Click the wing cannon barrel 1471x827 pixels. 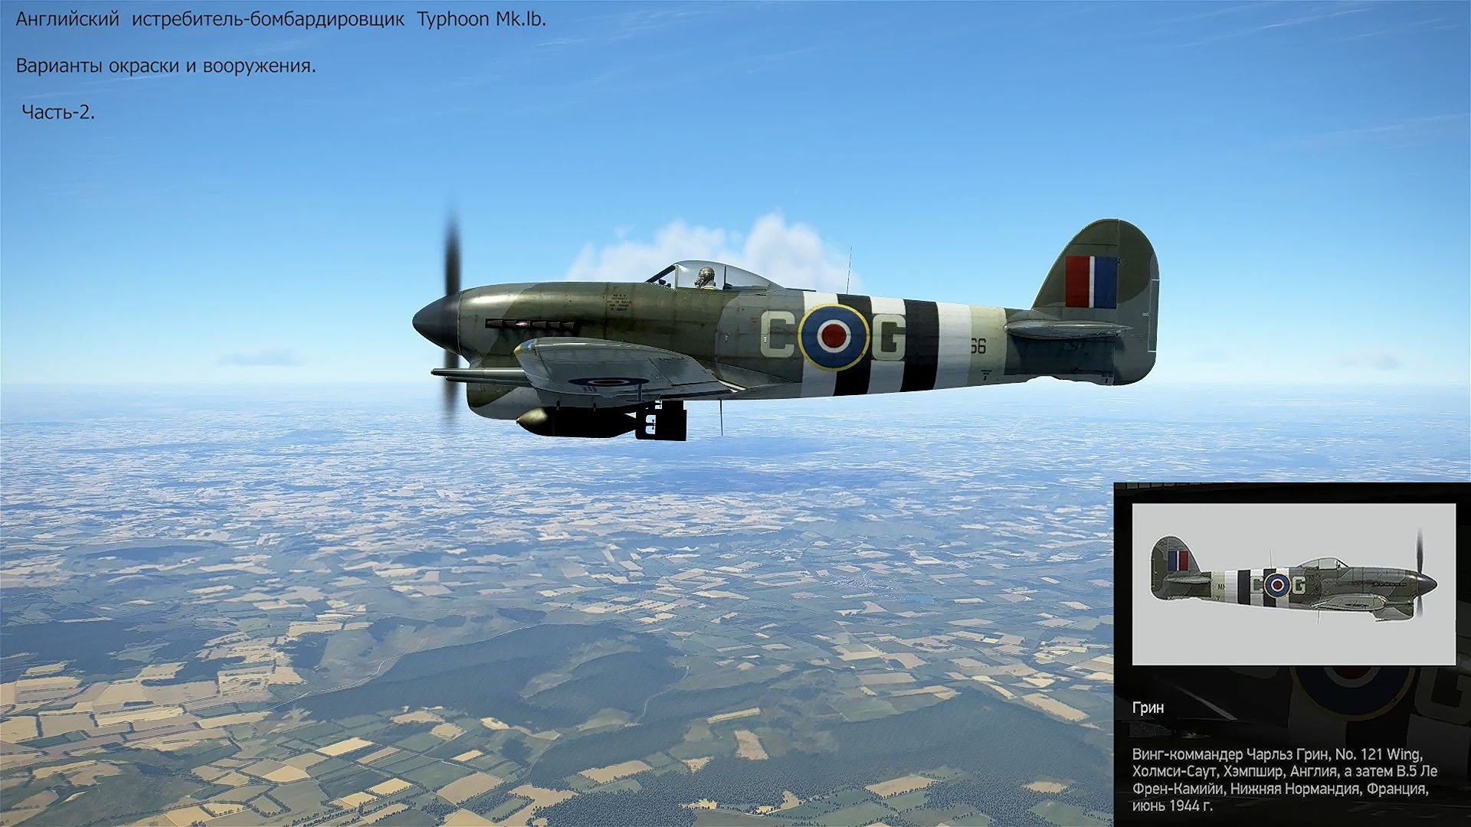(471, 373)
